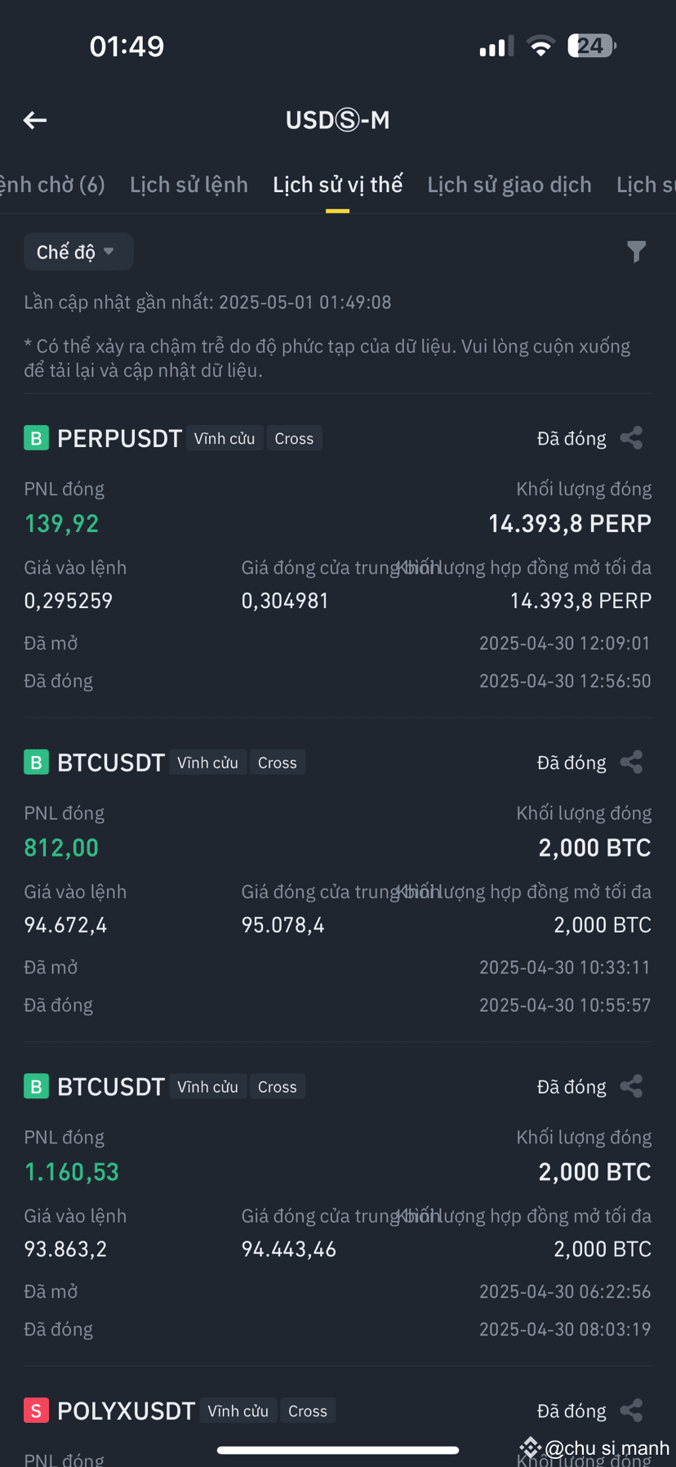Open the POLYXUSDT symbol name

pyautogui.click(x=127, y=1411)
